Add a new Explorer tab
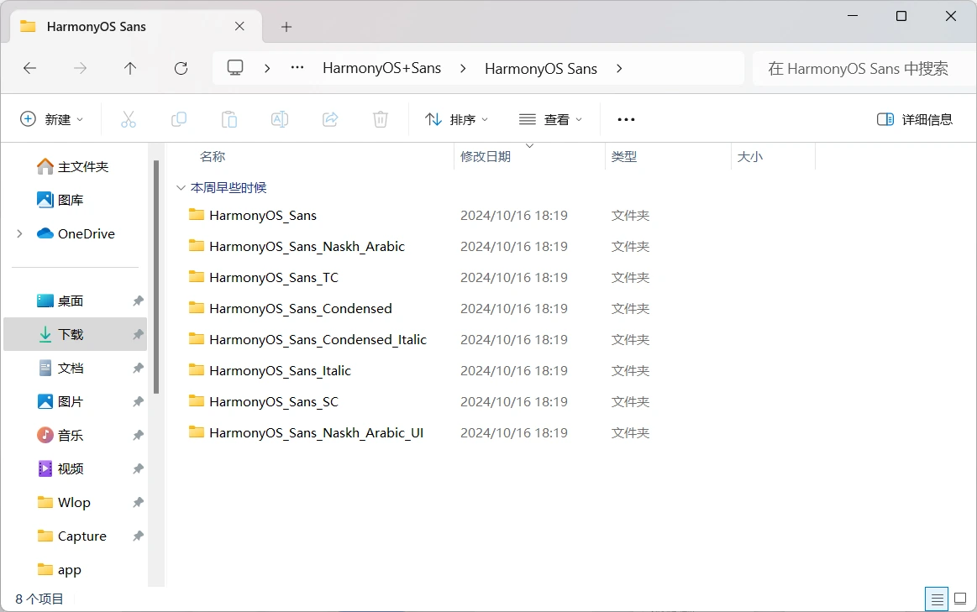 [286, 27]
